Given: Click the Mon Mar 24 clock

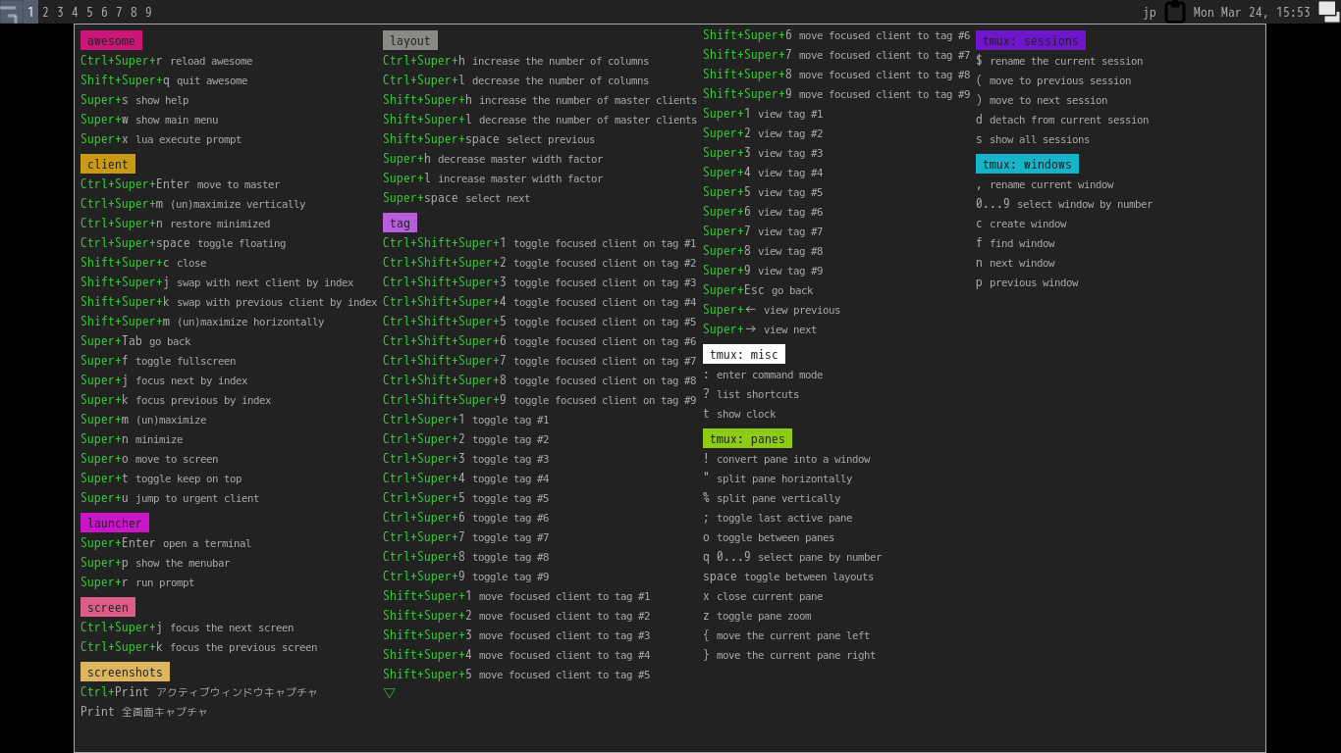Looking at the screenshot, I should click(x=1252, y=12).
